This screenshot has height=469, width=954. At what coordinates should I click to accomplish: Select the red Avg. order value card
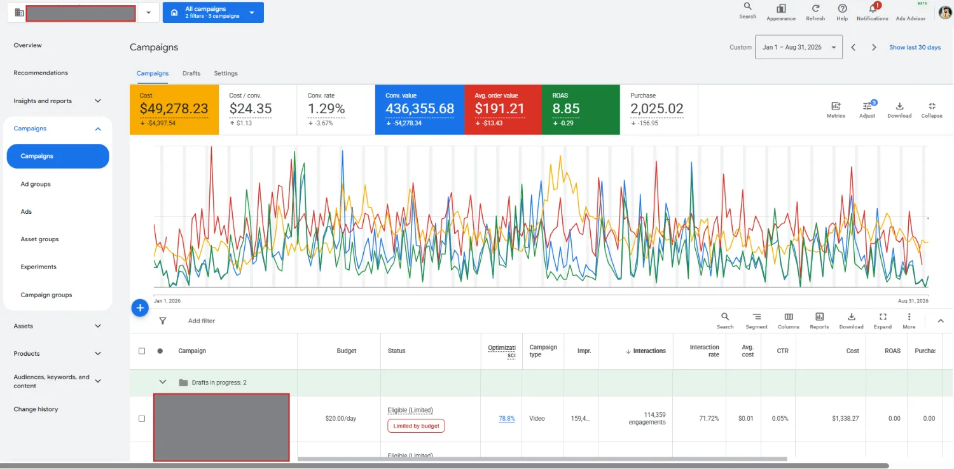point(503,109)
